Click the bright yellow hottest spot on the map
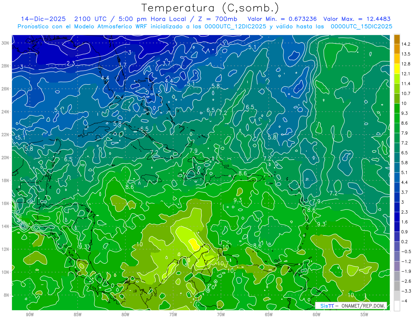The height and width of the screenshot is (319, 413). coord(194,244)
